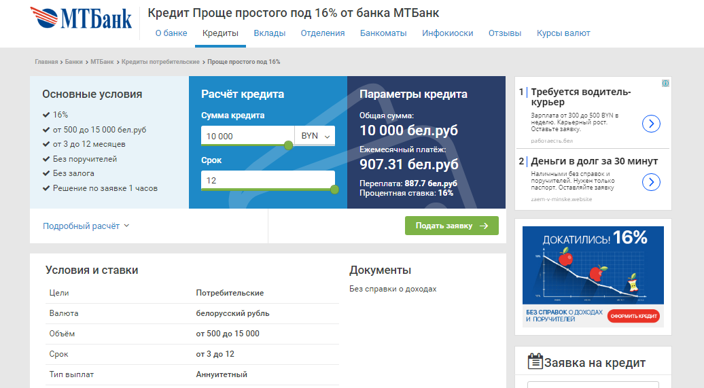Click the белорусский рубль value
This screenshot has width=704, height=388.
click(x=232, y=313)
